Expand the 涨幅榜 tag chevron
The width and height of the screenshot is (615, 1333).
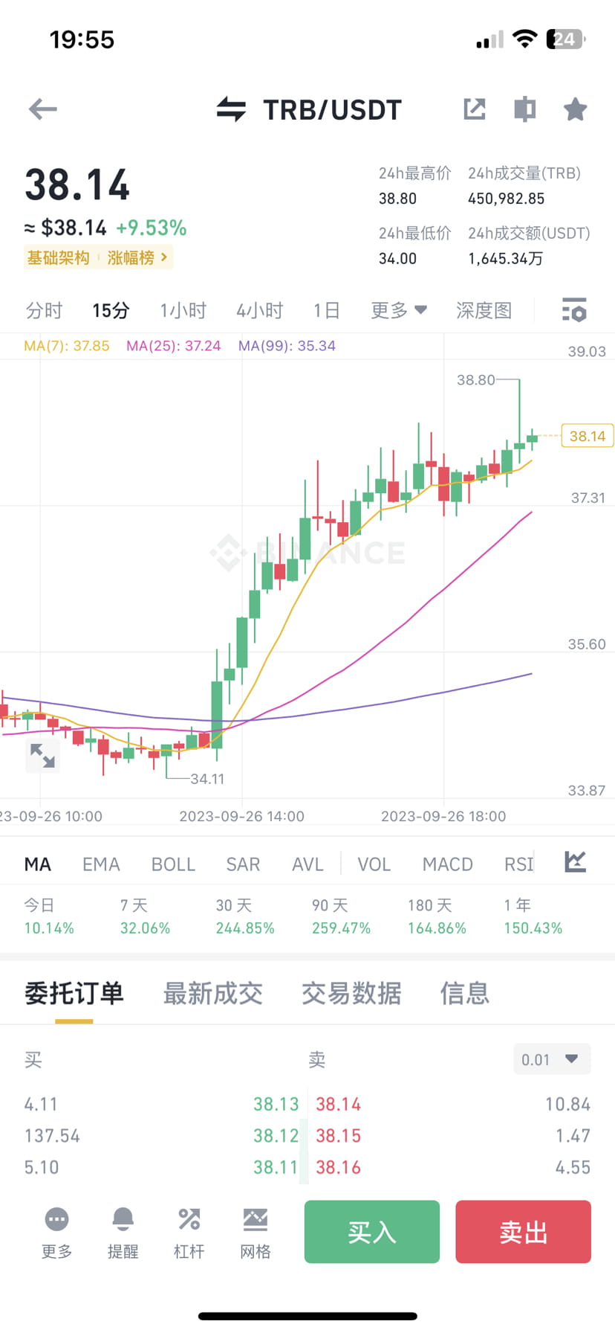pos(164,257)
